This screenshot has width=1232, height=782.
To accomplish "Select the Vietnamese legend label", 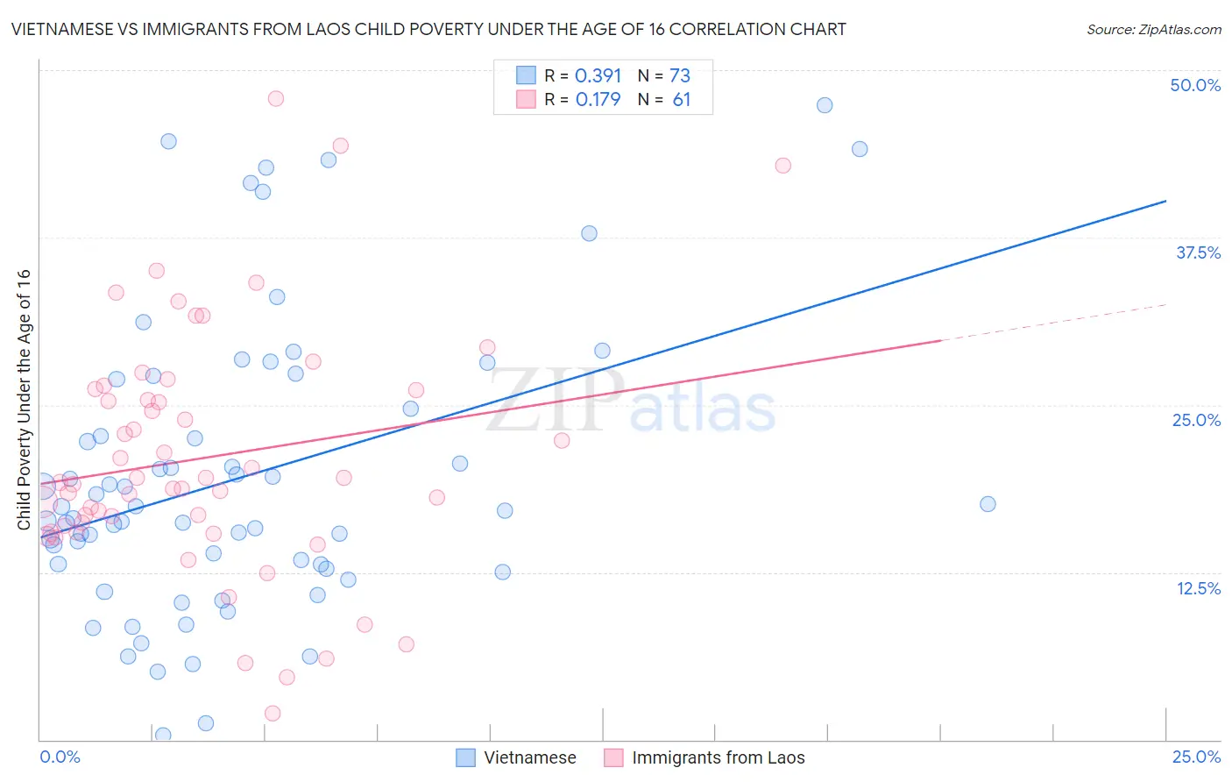I will click(530, 757).
